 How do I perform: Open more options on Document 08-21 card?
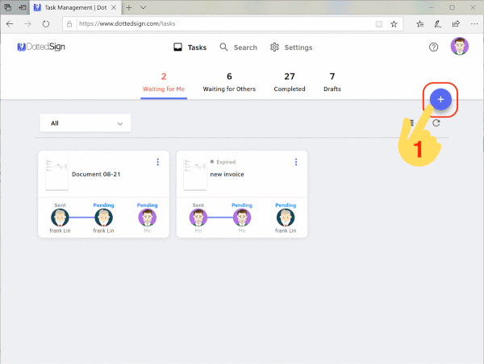point(157,162)
